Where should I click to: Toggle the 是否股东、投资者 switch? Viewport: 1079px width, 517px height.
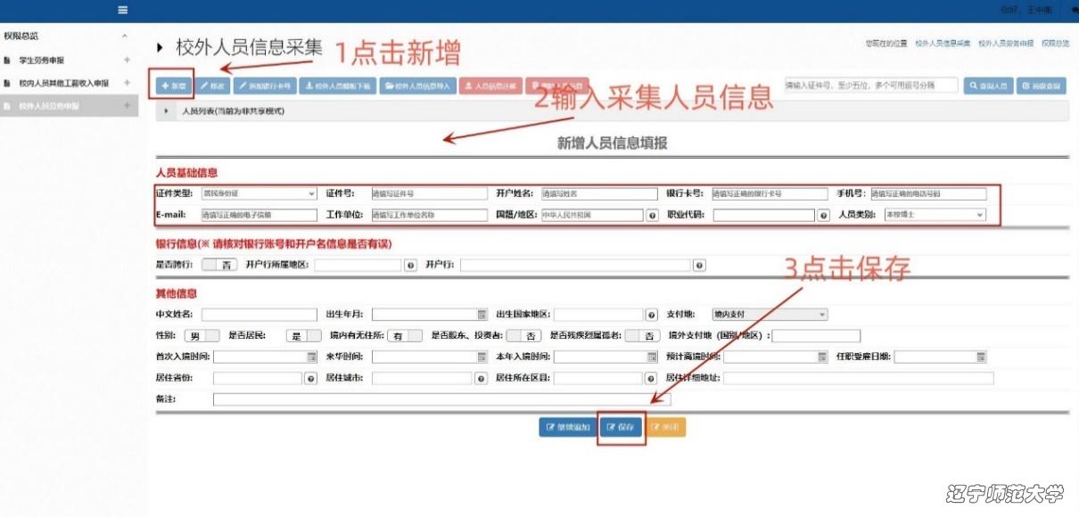click(x=523, y=336)
